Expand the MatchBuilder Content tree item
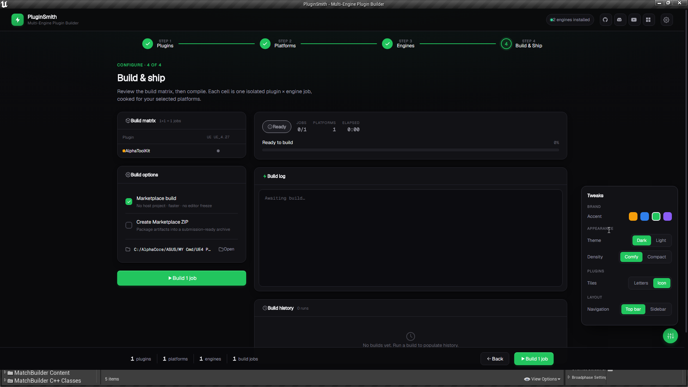Image resolution: width=688 pixels, height=387 pixels. coord(5,373)
